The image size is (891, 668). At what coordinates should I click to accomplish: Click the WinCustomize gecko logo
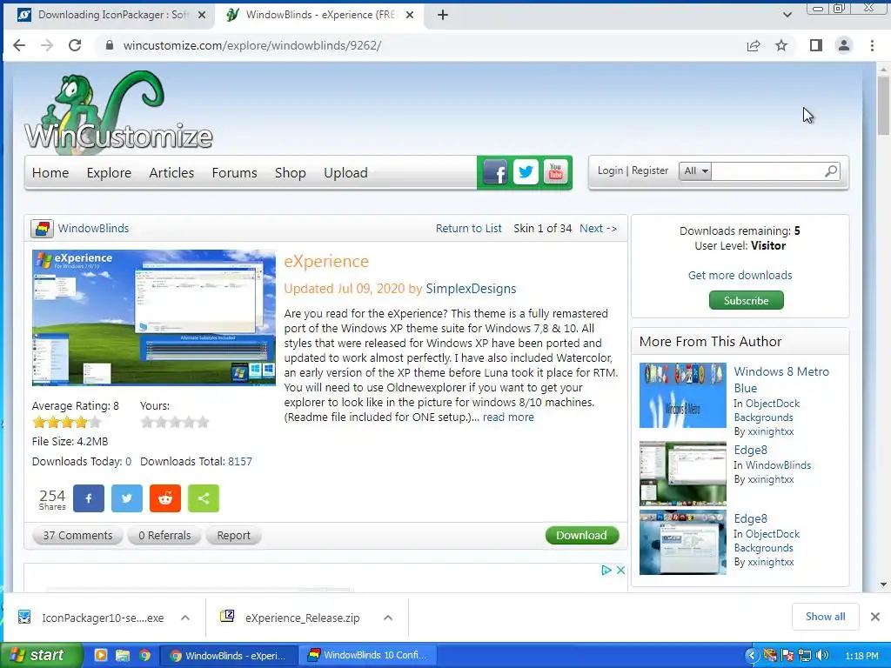[x=118, y=112]
